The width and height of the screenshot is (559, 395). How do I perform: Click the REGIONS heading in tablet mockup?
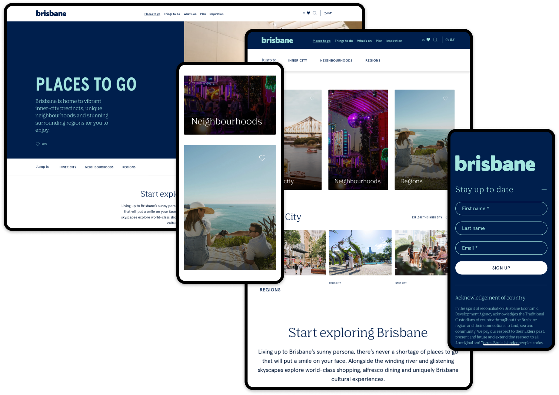click(x=270, y=290)
